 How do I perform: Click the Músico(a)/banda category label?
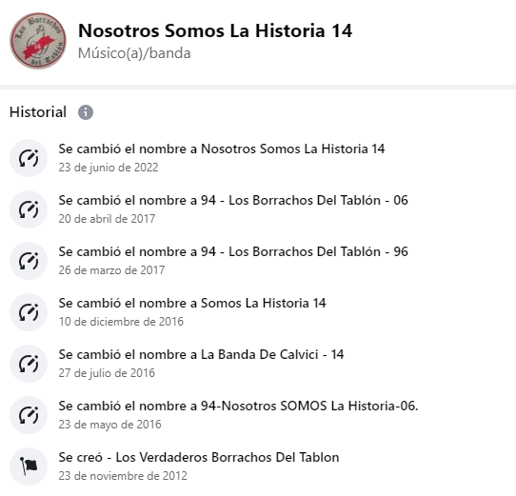pos(134,53)
